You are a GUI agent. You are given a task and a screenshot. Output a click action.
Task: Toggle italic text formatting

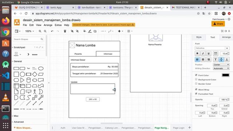tap(203, 53)
